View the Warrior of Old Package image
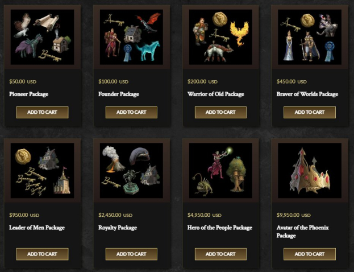Viewport: 354px width, 272px height. (220, 37)
